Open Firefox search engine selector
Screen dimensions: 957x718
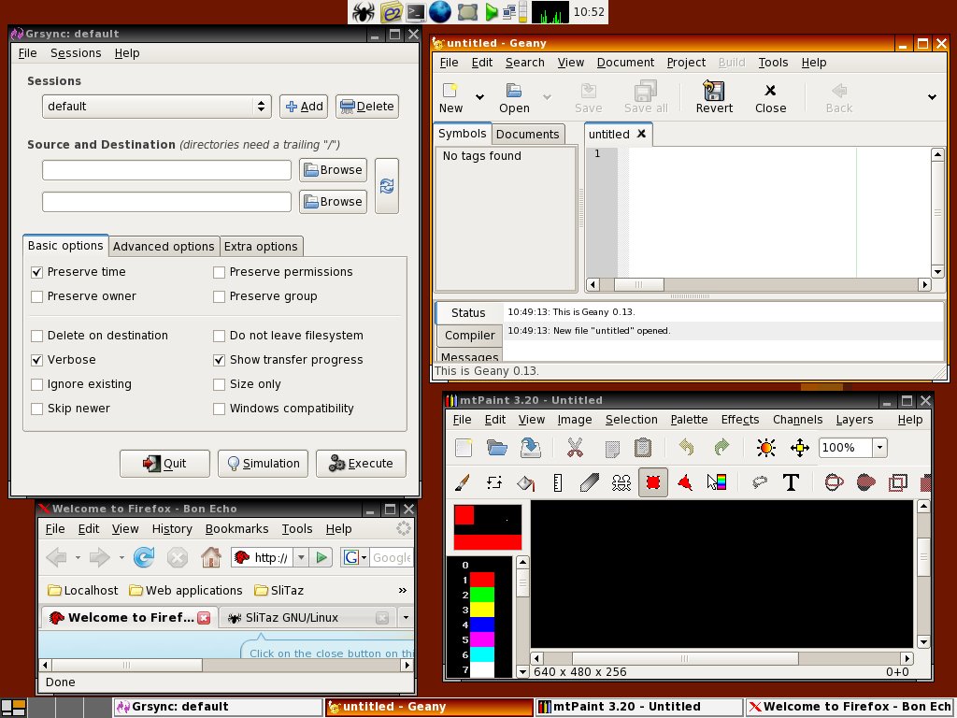[355, 557]
